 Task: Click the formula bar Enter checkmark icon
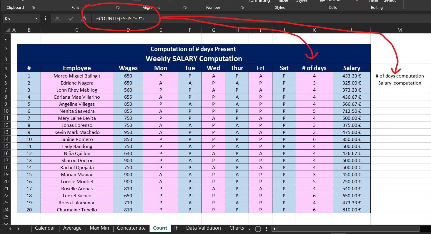click(x=71, y=18)
